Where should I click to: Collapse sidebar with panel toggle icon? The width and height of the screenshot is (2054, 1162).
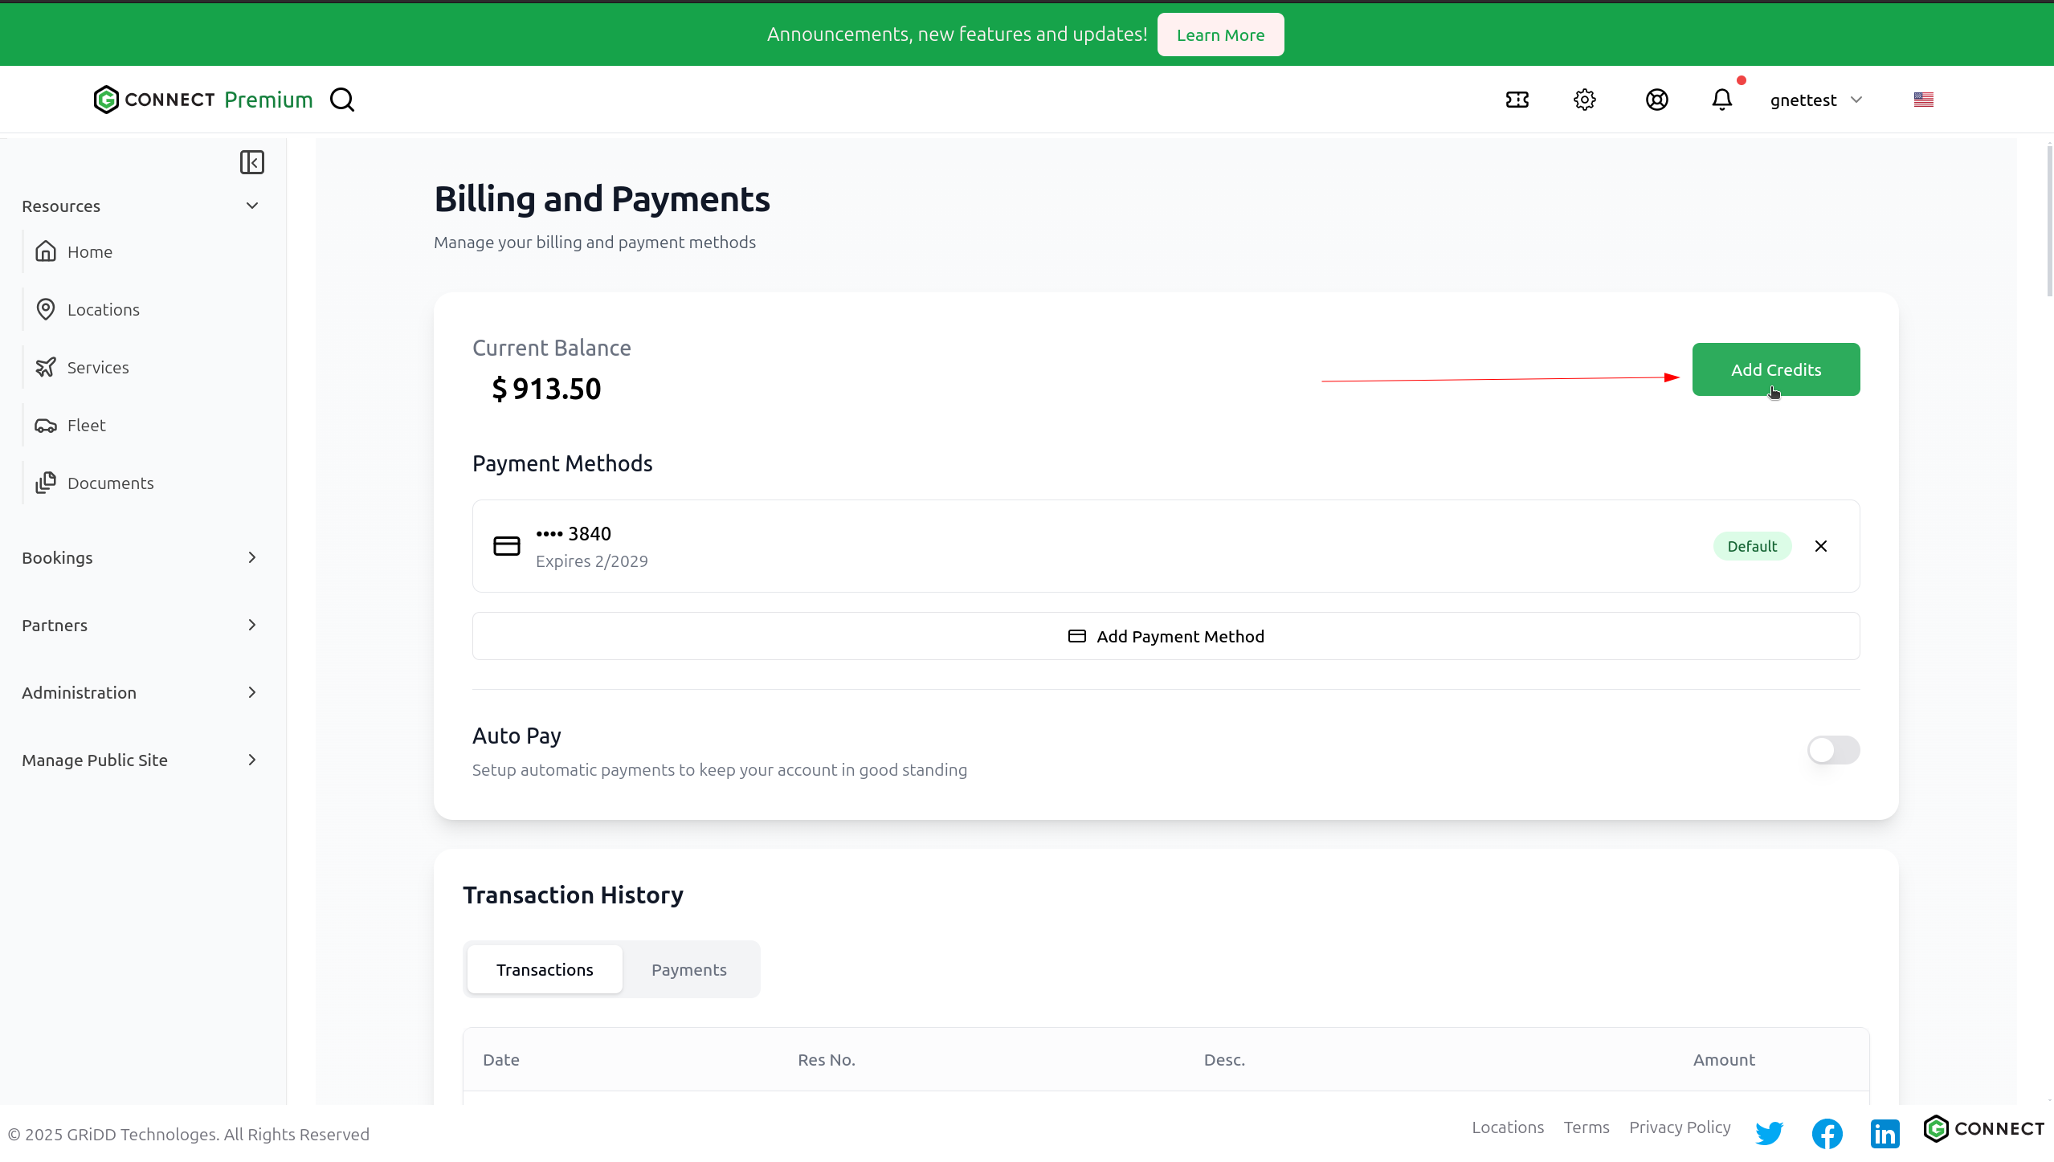click(251, 162)
